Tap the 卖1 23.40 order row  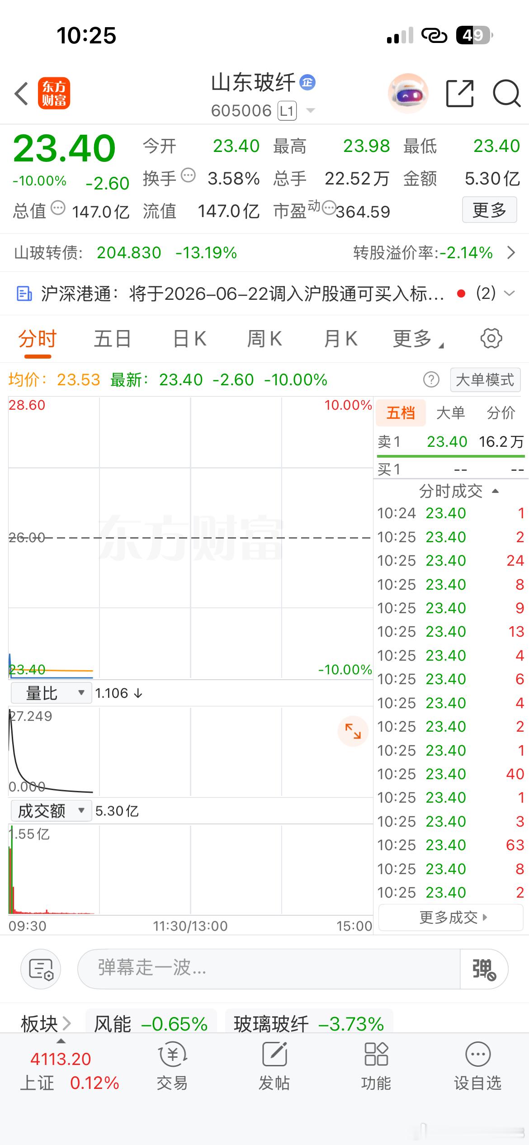pyautogui.click(x=450, y=442)
